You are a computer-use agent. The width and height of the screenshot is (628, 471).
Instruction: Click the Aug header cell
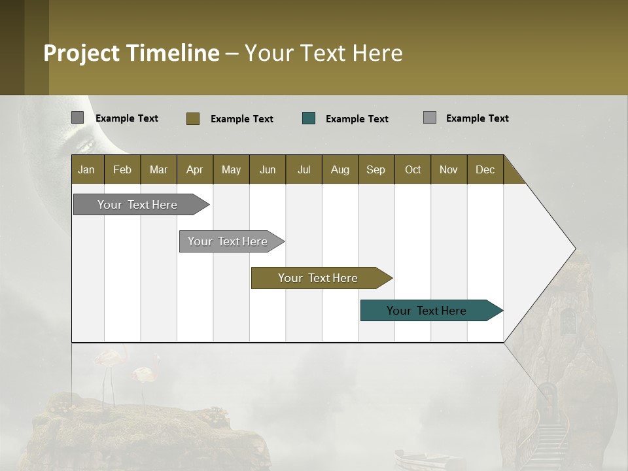340,169
